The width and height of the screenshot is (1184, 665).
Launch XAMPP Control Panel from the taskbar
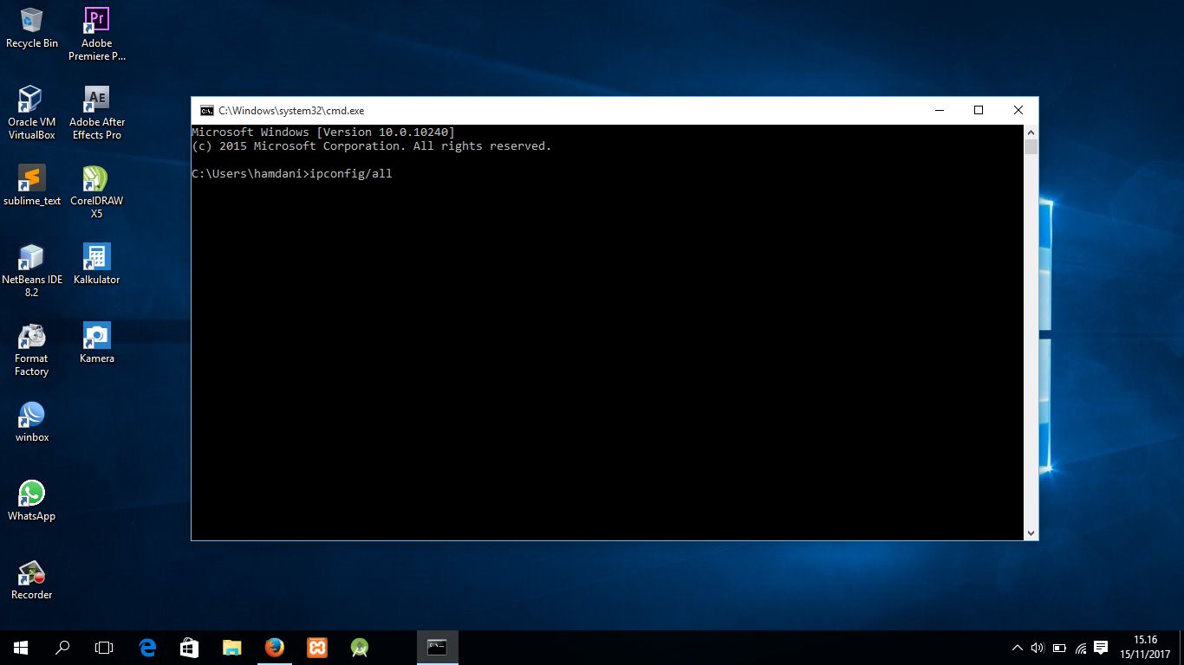point(317,647)
